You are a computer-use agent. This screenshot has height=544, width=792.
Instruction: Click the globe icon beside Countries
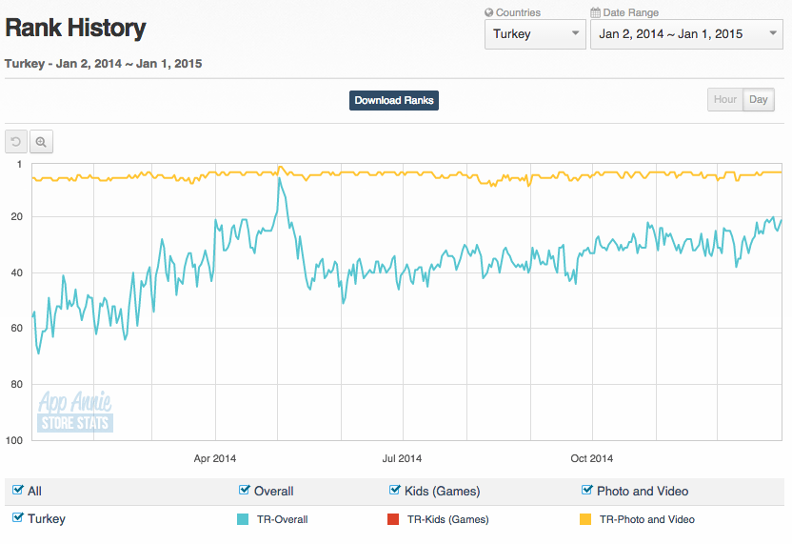pos(489,12)
